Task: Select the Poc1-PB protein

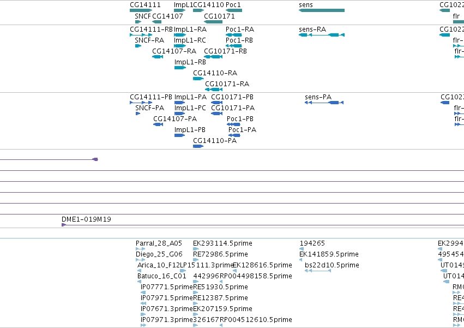Action: (x=233, y=125)
